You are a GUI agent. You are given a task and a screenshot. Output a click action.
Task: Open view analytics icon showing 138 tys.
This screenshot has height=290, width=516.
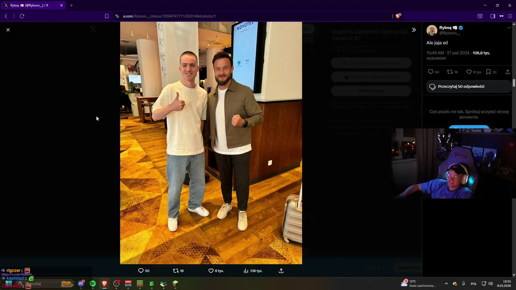(x=246, y=271)
